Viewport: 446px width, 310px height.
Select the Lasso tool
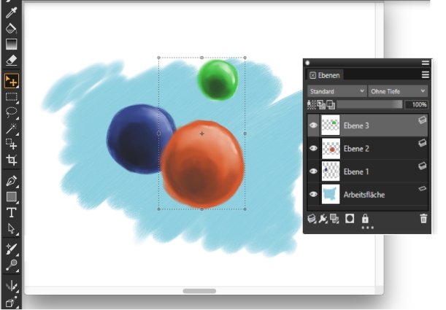pyautogui.click(x=12, y=112)
